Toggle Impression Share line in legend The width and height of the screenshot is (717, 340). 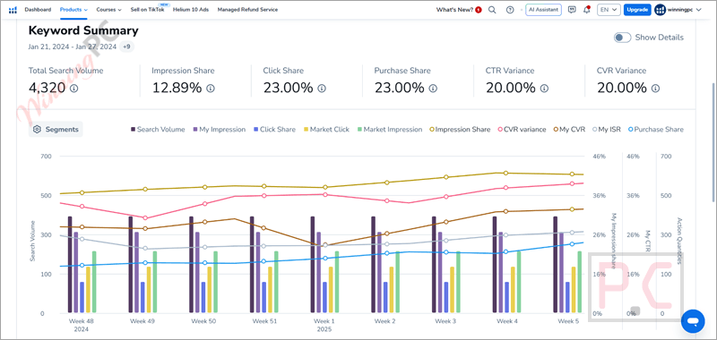[460, 130]
